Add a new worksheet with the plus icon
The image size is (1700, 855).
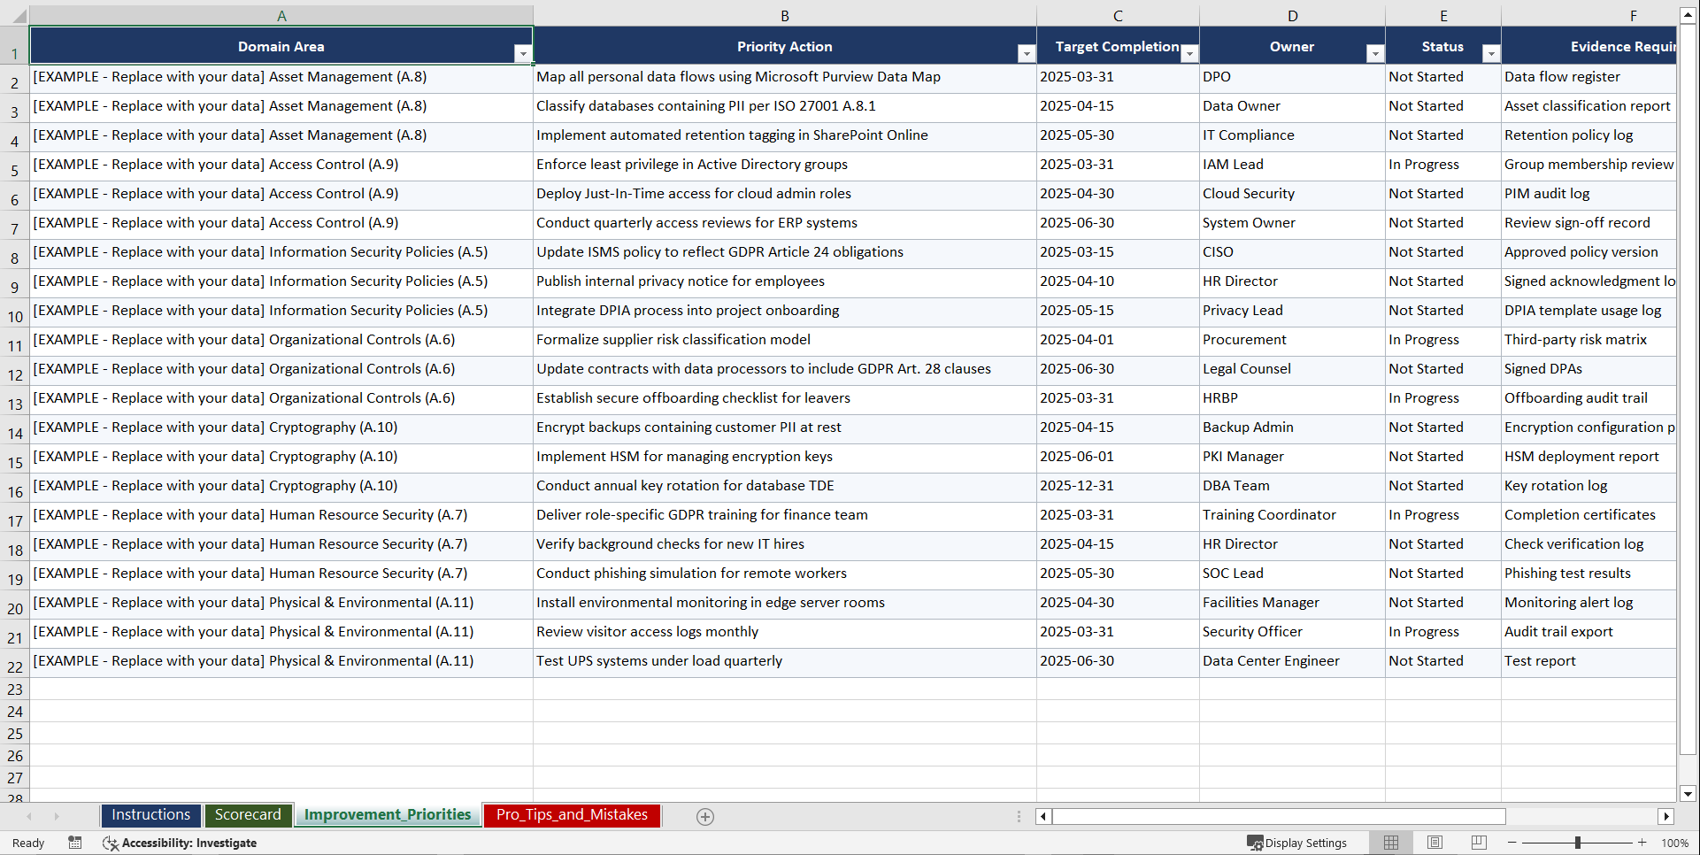(705, 816)
